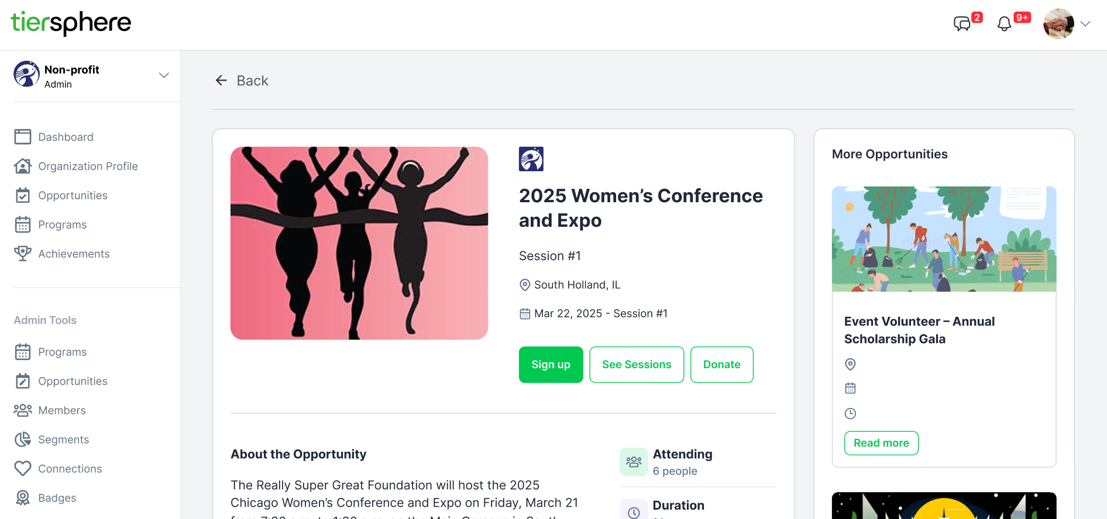This screenshot has height=519, width=1107.
Task: Open the user profile dropdown chevron
Action: point(1085,24)
